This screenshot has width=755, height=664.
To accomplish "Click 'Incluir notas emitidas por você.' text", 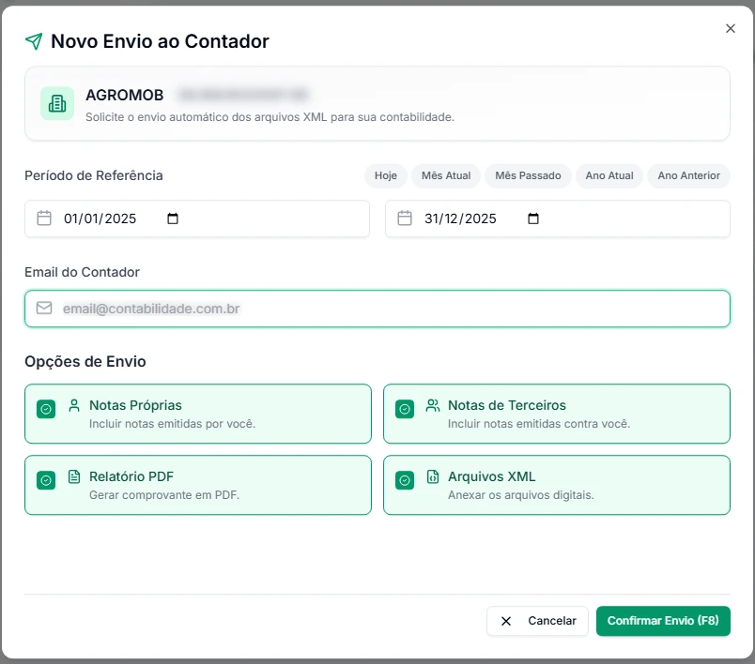I will click(x=173, y=424).
